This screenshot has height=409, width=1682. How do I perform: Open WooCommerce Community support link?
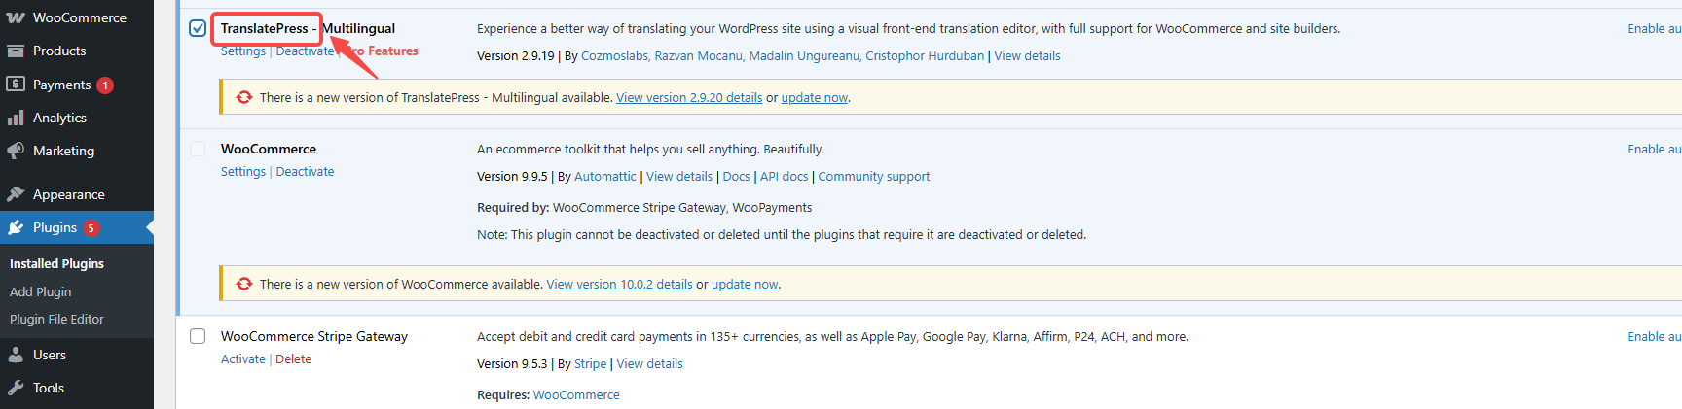tap(873, 176)
